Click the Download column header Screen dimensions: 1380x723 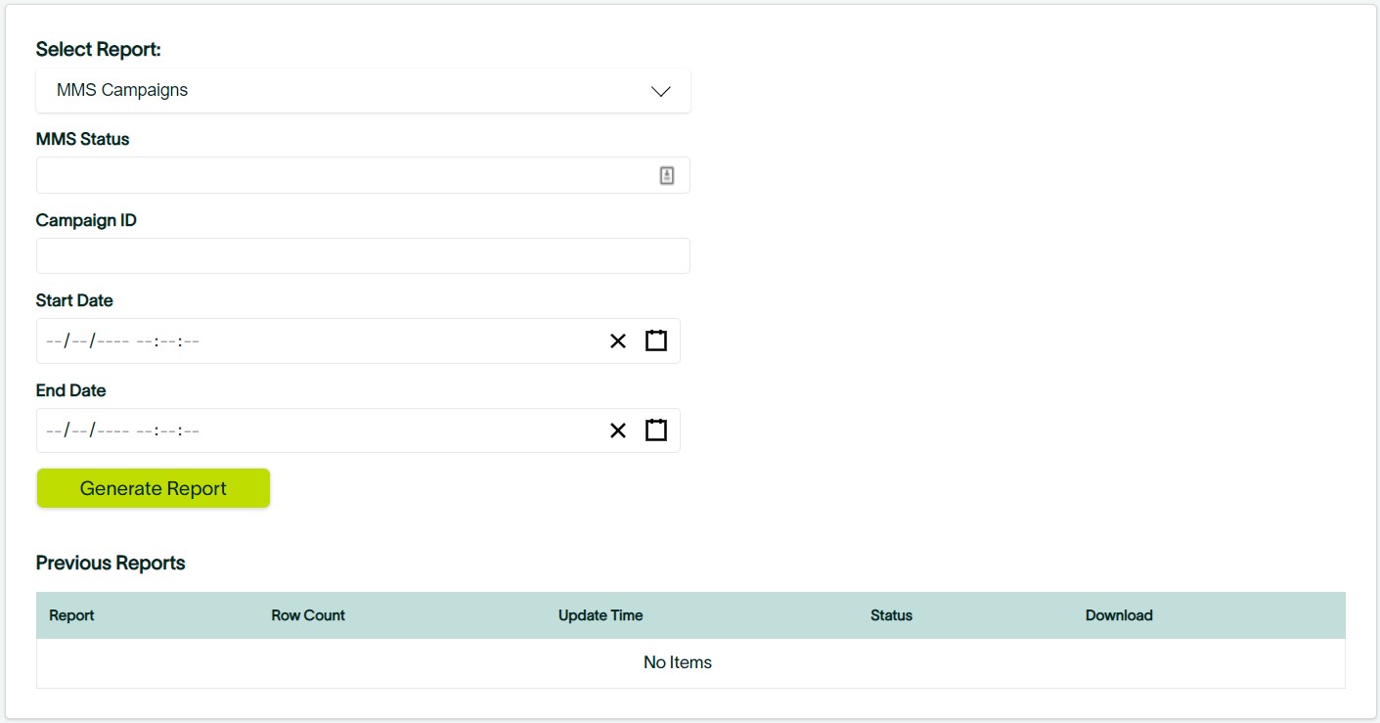click(1119, 615)
